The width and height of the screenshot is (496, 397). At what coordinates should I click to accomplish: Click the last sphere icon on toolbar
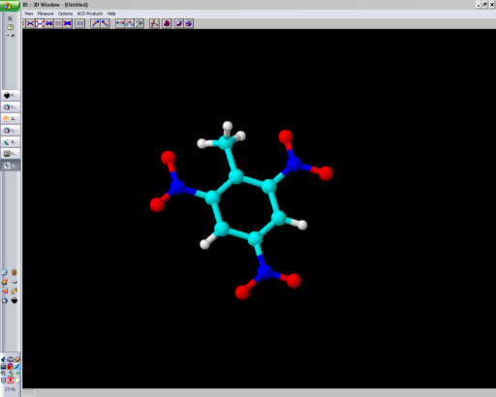tap(189, 23)
